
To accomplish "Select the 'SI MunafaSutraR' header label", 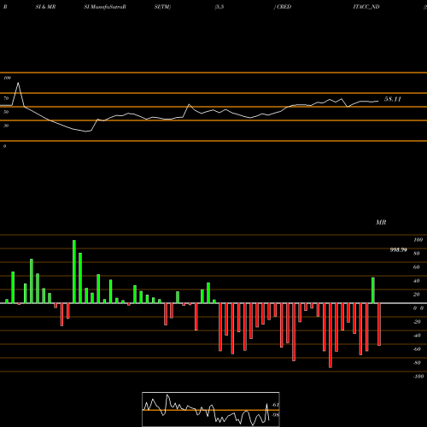I will [105, 7].
